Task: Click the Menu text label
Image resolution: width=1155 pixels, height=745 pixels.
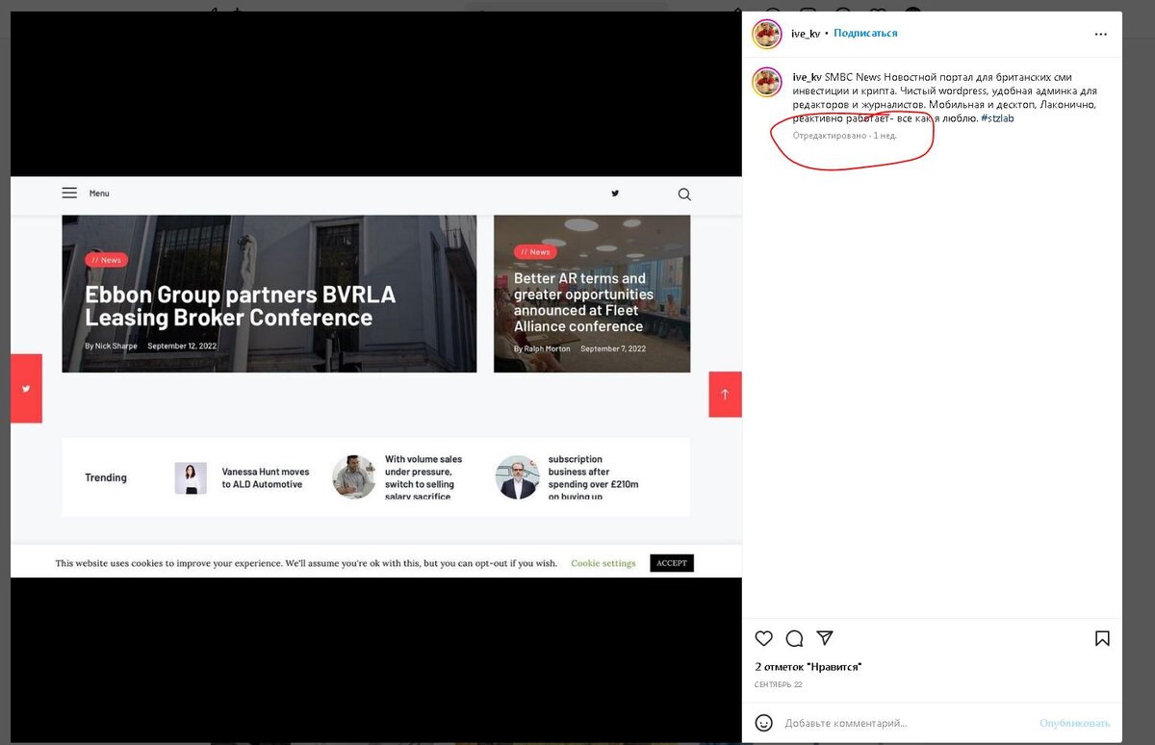Action: (x=99, y=193)
